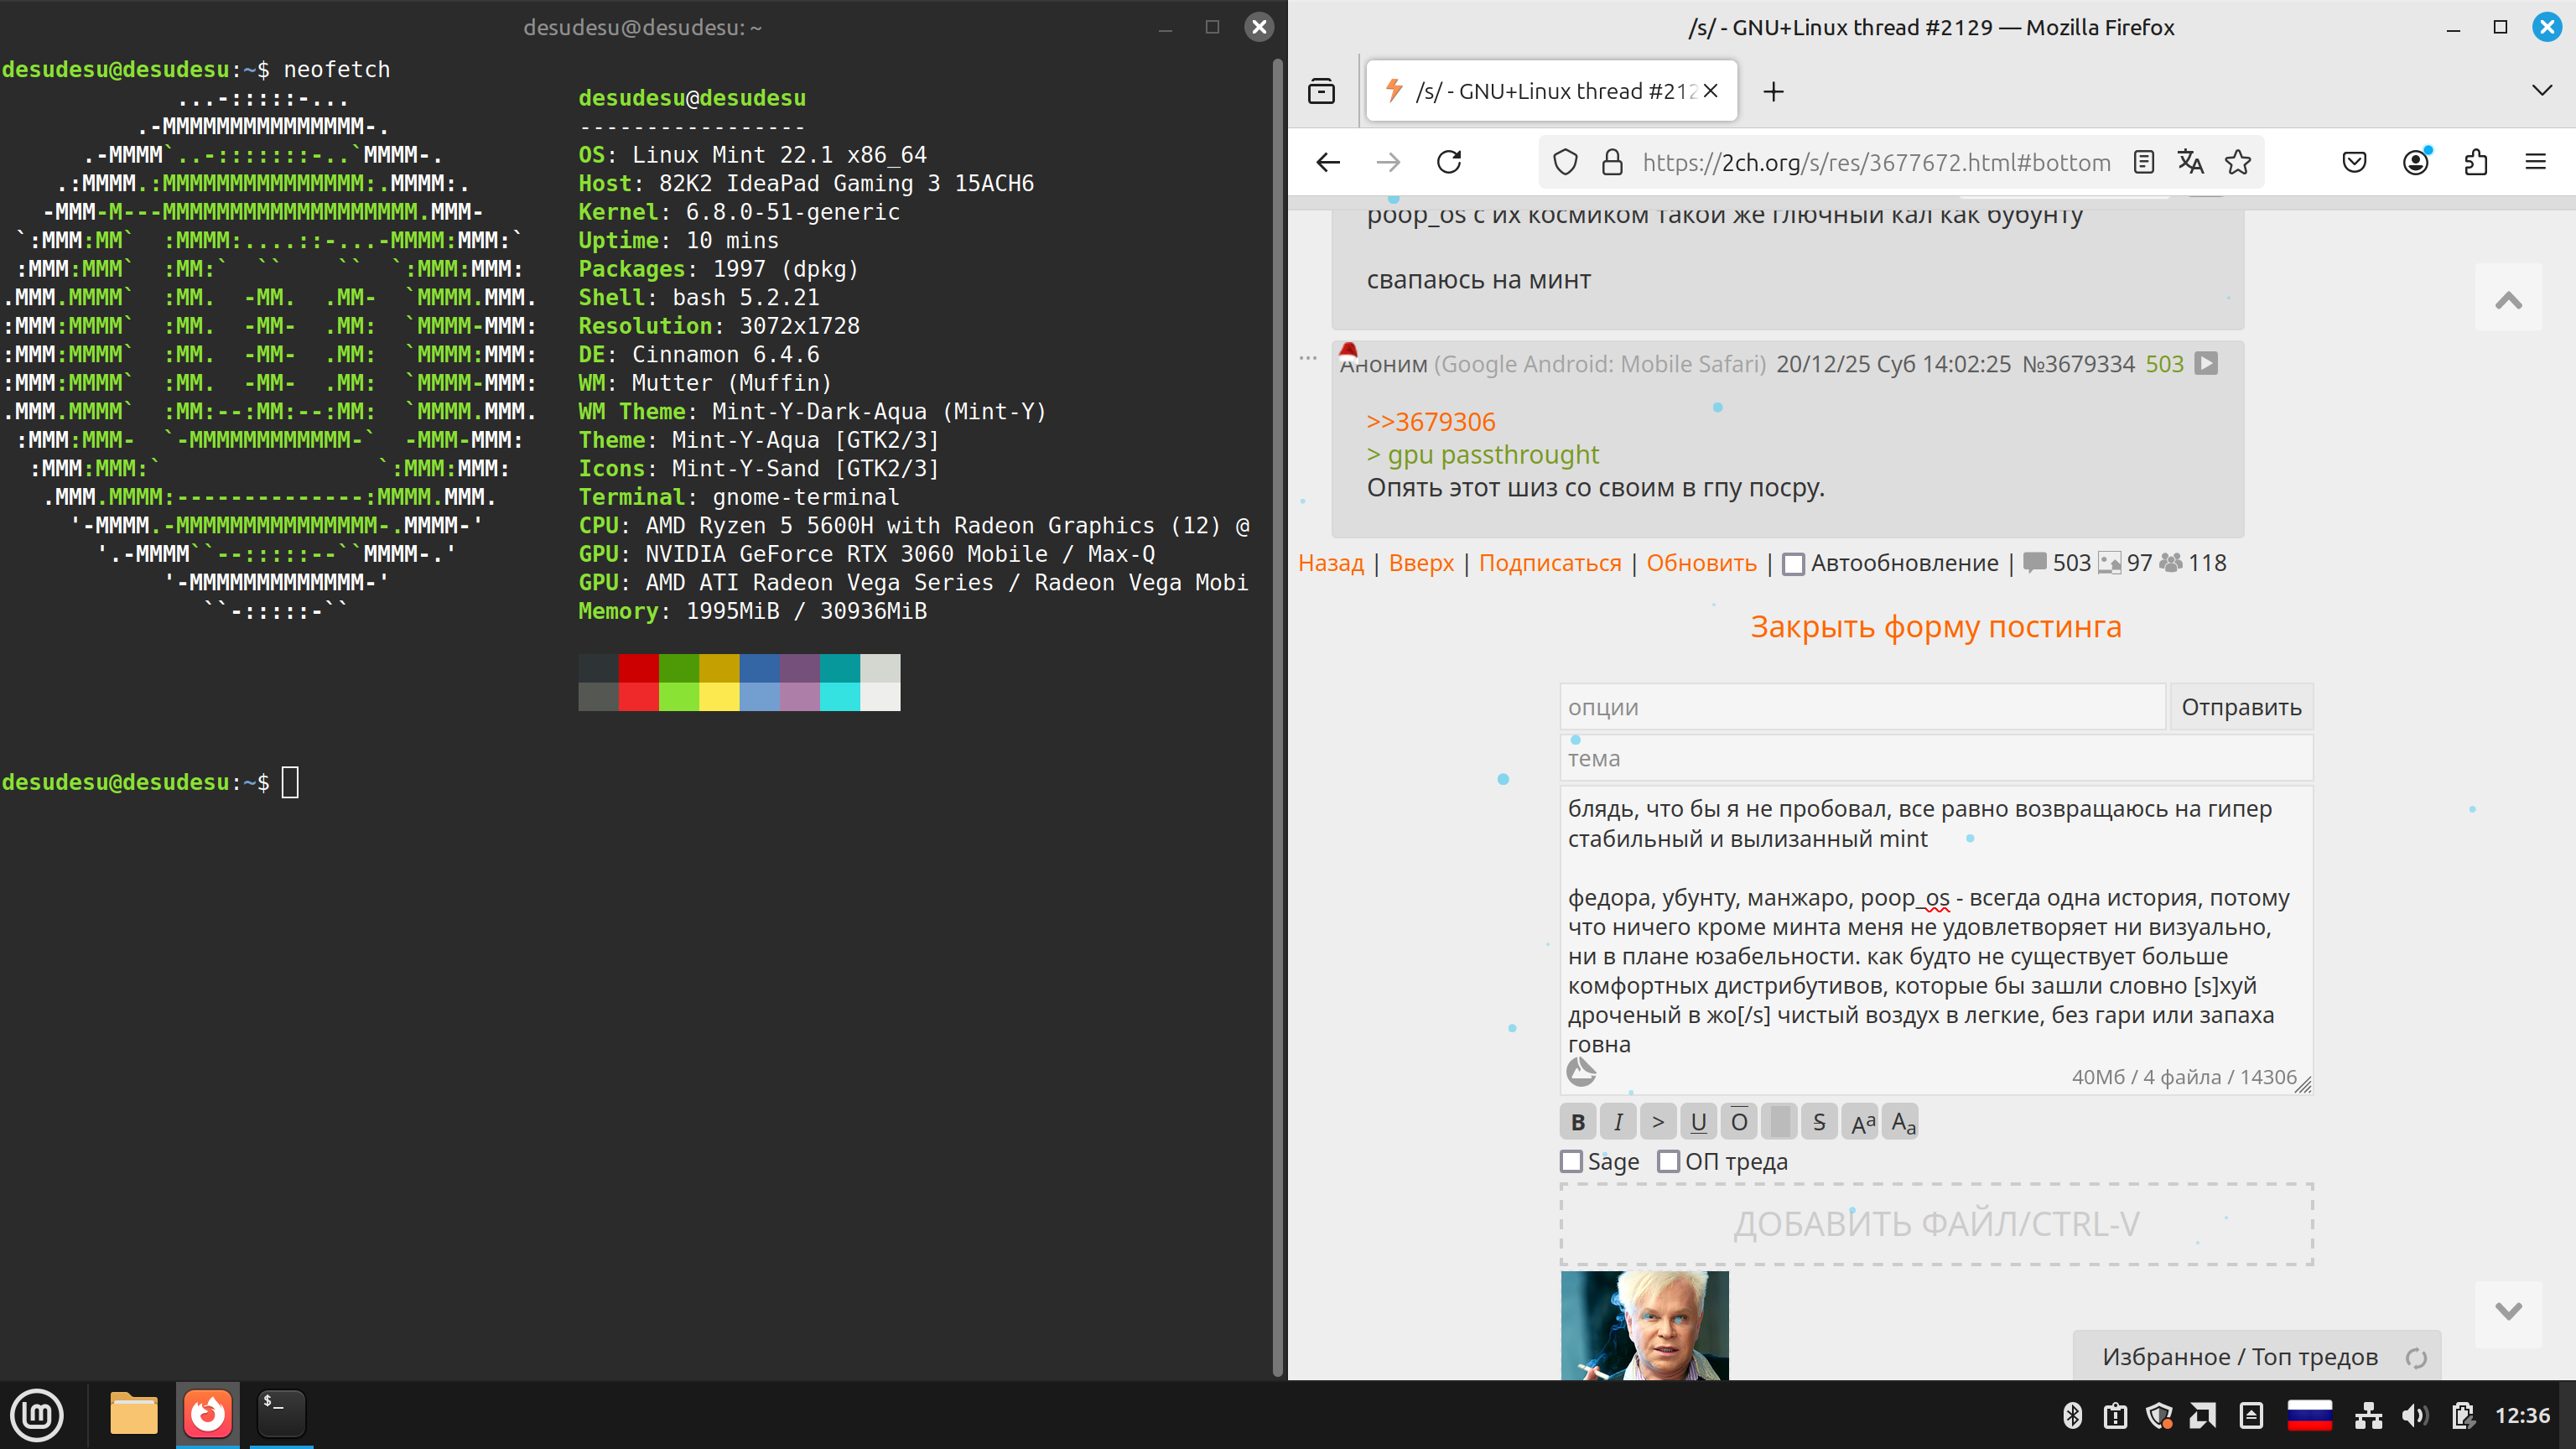Open post menu arrow beside 503
This screenshot has width=2576, height=1449.
(x=2206, y=364)
